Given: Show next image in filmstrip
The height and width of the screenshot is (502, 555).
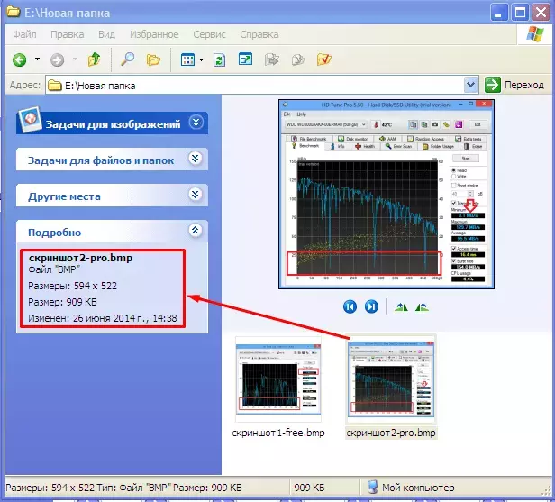Looking at the screenshot, I should point(371,306).
